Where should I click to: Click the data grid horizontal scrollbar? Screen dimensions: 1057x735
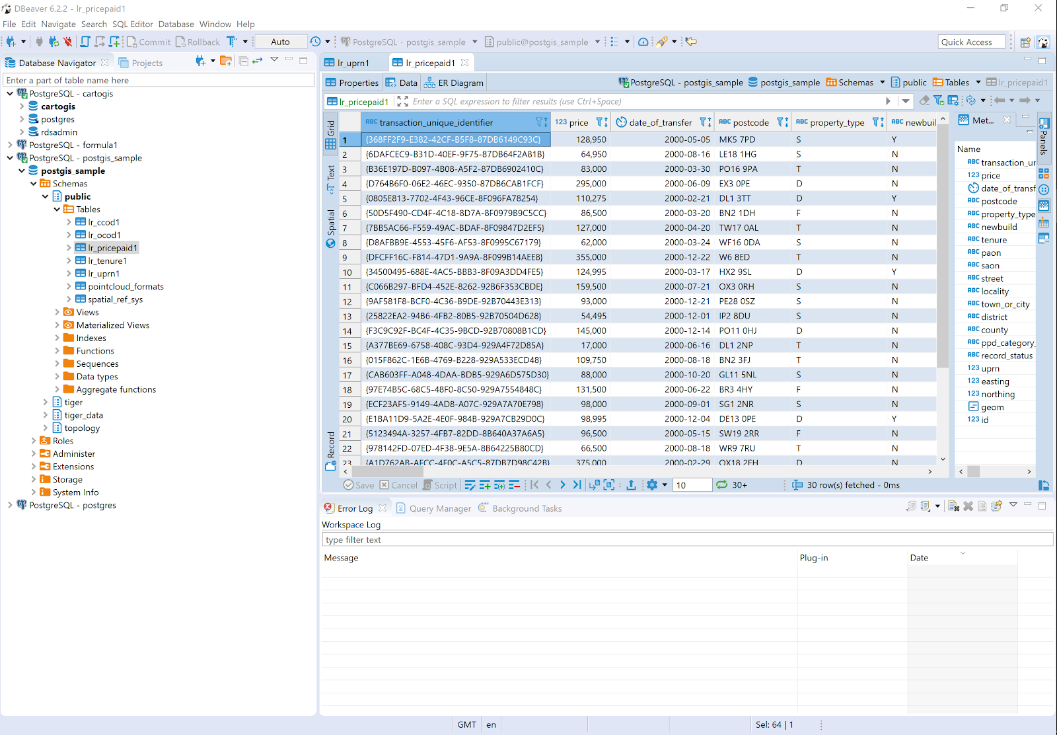tap(388, 472)
